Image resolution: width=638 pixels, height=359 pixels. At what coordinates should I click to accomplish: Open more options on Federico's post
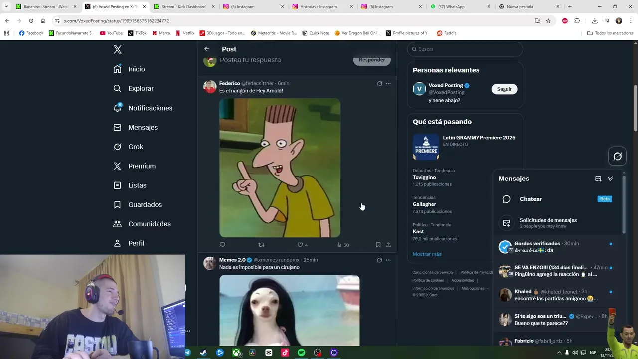(388, 83)
